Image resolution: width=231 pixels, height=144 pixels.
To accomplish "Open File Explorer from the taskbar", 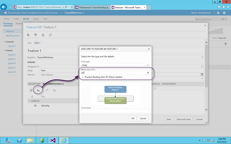I will click(30, 140).
